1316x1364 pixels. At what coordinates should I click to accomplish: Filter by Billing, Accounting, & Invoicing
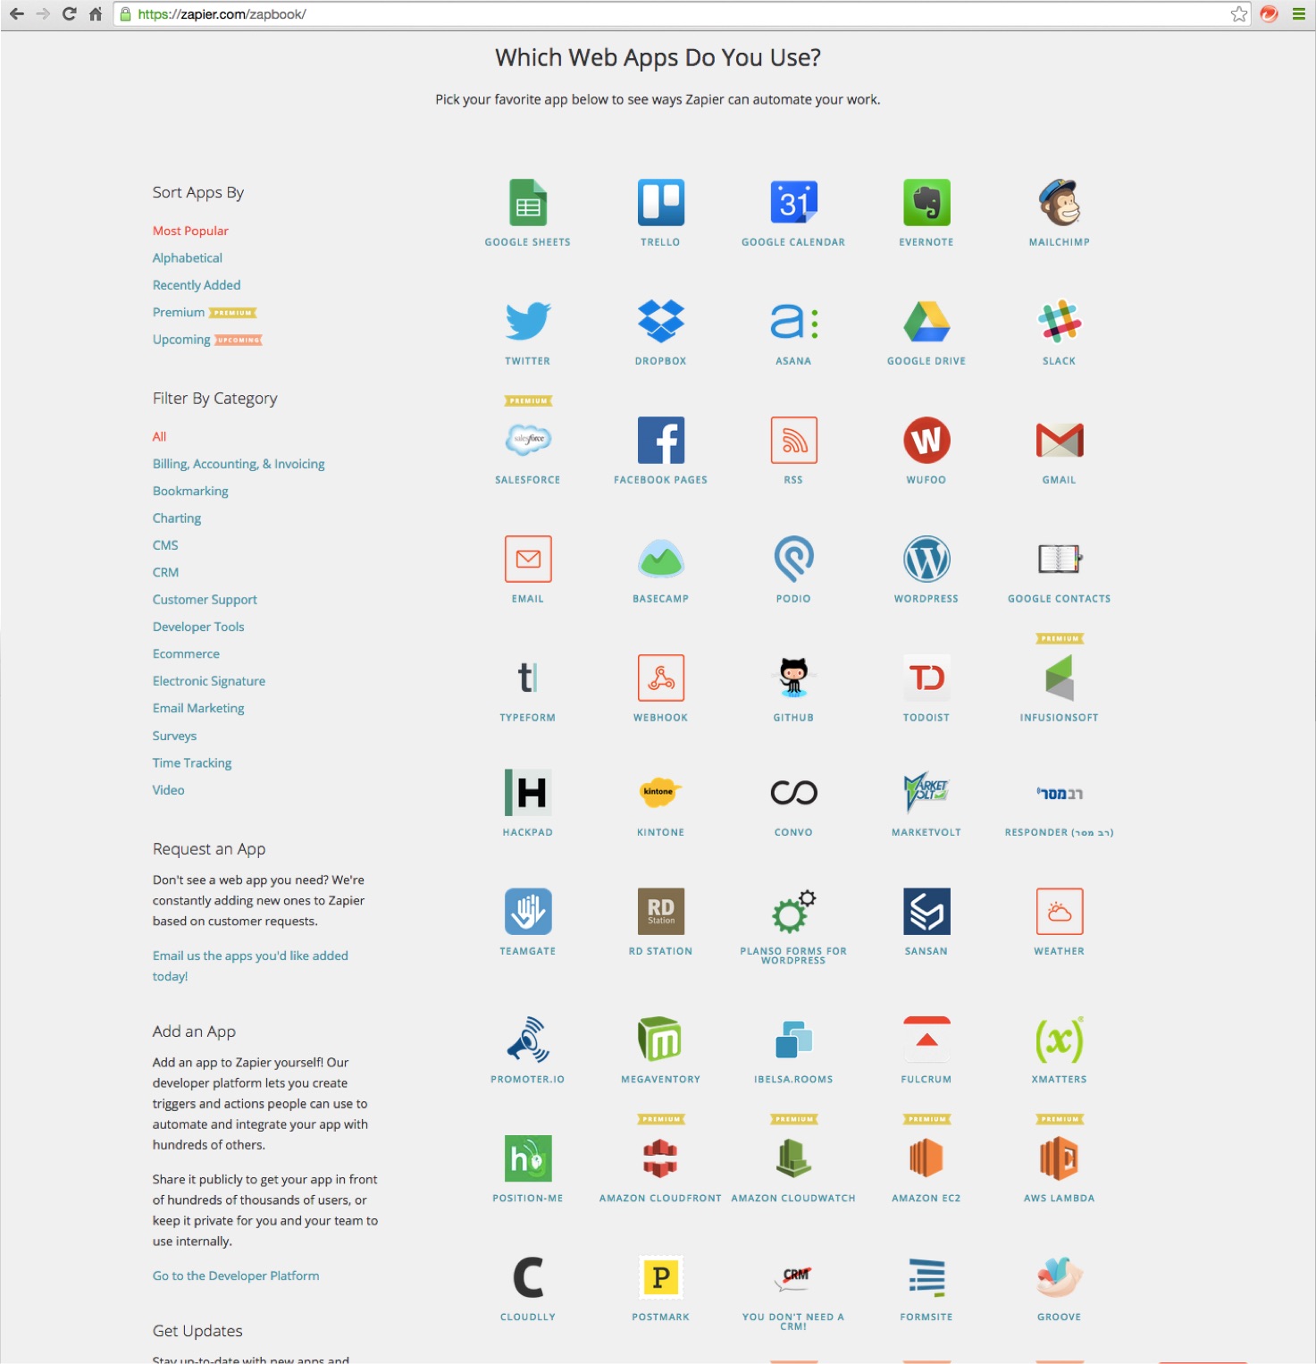tap(239, 464)
